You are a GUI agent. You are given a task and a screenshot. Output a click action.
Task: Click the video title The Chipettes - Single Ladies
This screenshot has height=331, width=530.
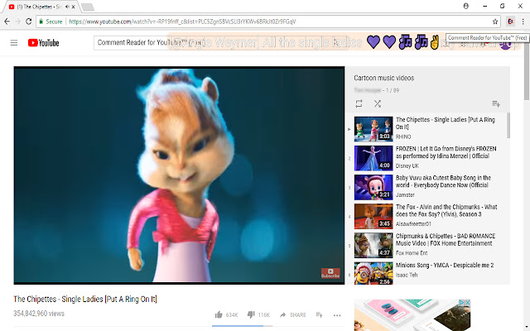(85, 300)
